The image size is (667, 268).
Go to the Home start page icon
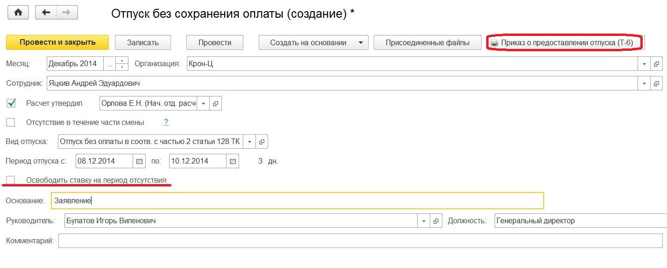pos(18,13)
